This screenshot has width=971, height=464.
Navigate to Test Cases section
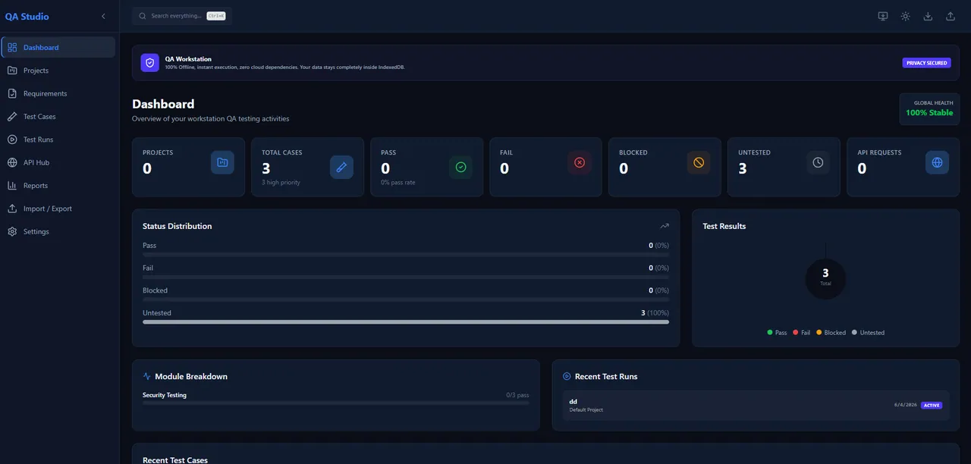click(x=58, y=117)
